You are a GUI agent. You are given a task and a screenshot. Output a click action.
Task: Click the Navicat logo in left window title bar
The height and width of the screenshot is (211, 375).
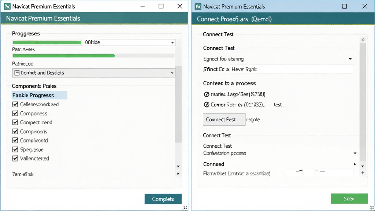[x=7, y=7]
